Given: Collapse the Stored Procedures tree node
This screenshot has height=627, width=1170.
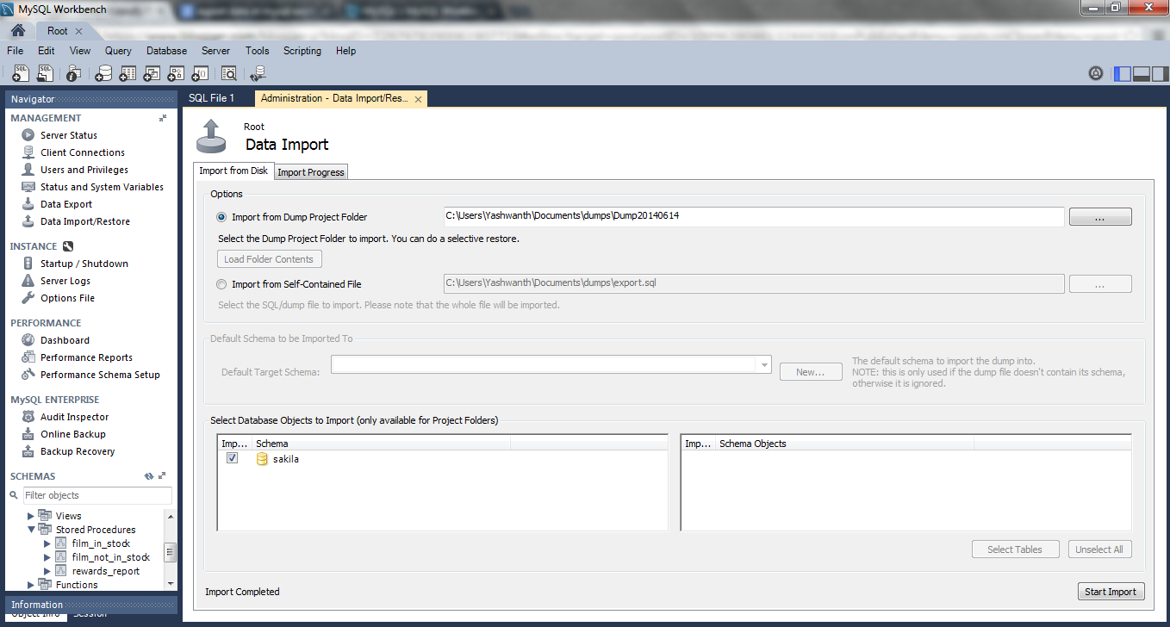Looking at the screenshot, I should (31, 529).
